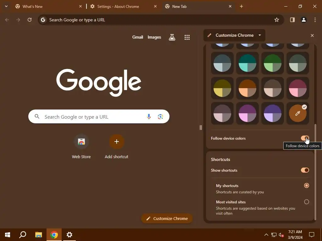This screenshot has width=322, height=241.
Task: Open File Explorer from taskbar
Action: [x=38, y=235]
